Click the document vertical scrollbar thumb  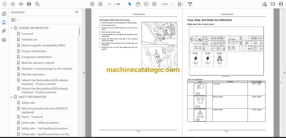click(281, 82)
